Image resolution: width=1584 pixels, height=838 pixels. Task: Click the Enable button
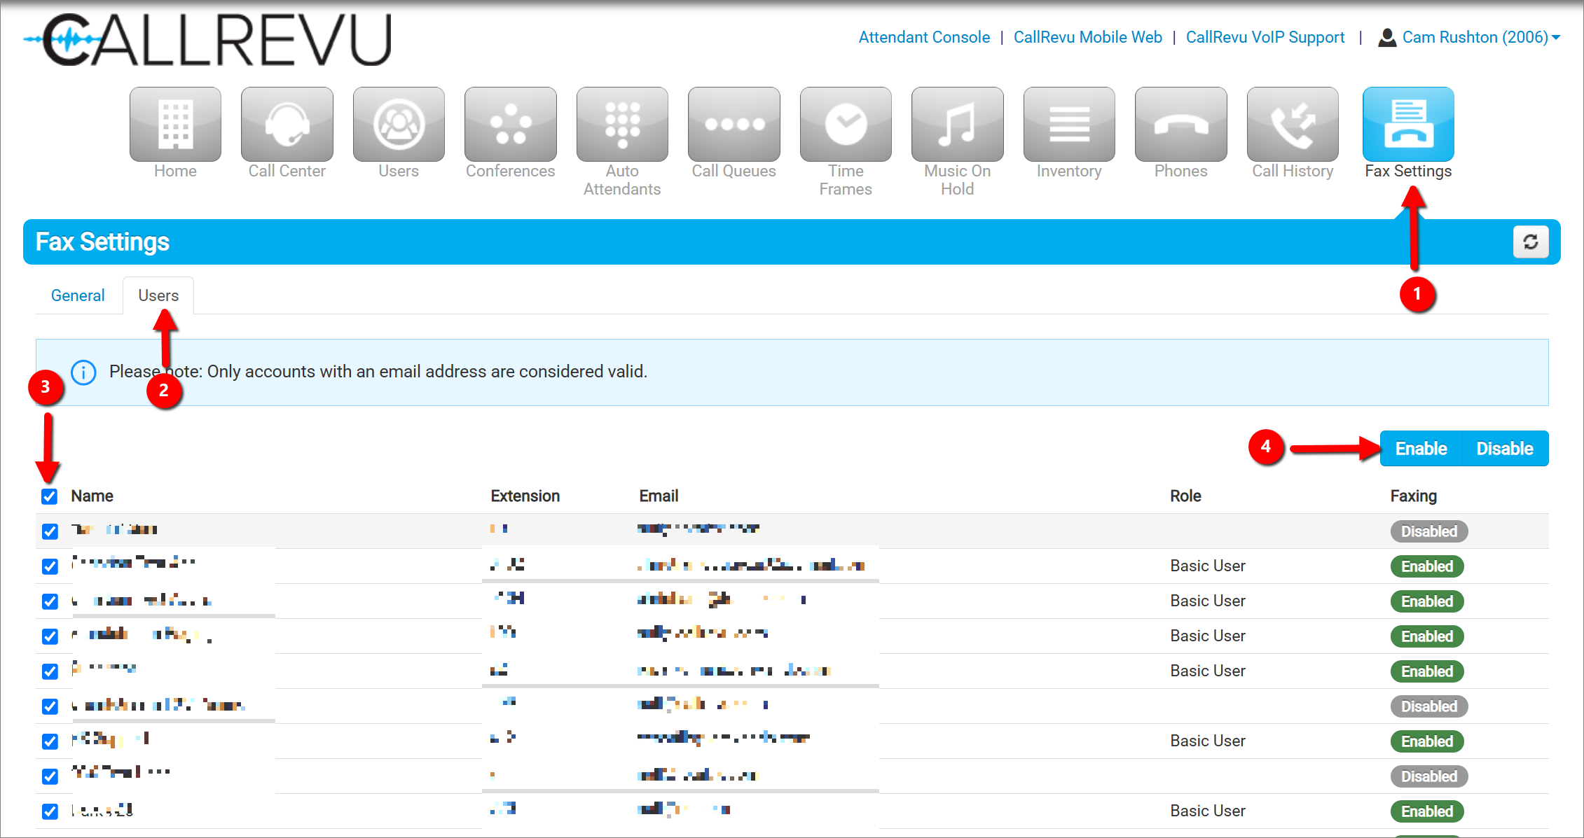[1421, 449]
